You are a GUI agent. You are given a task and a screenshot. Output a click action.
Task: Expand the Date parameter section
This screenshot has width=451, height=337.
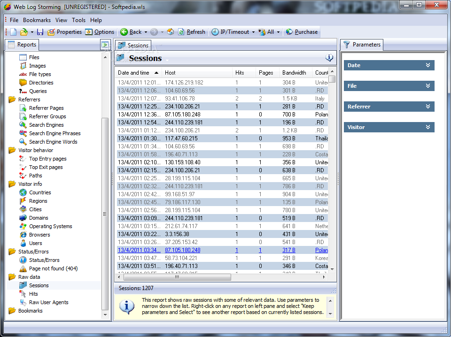coord(389,65)
